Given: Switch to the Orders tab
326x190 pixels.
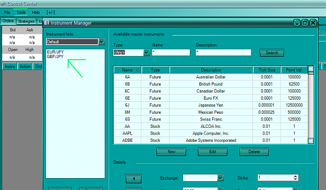Looking at the screenshot, I should coord(8,21).
